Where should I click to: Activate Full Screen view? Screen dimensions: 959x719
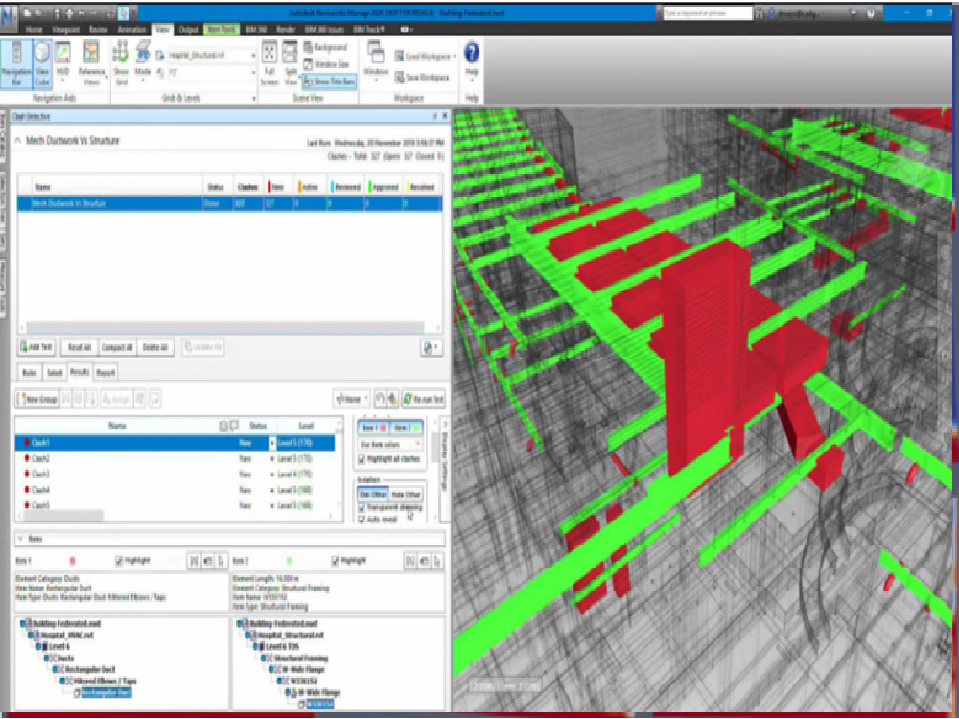coord(269,64)
